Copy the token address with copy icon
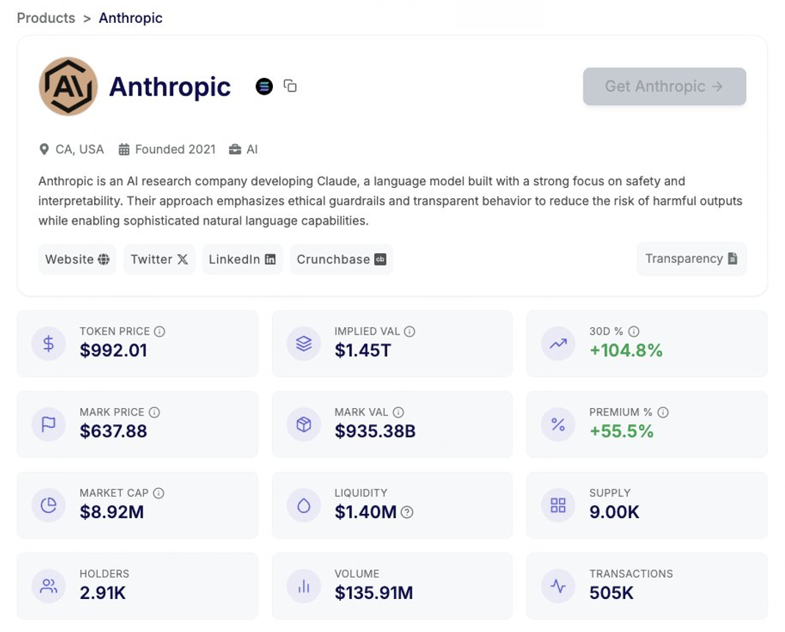785x632 pixels. point(291,86)
